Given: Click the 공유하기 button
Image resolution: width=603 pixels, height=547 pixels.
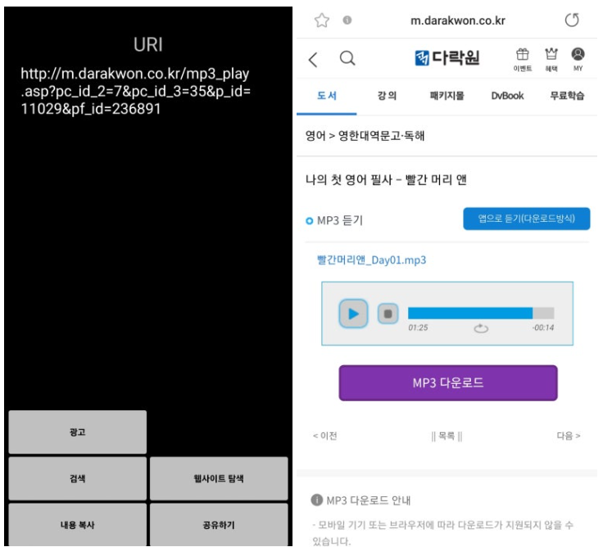Looking at the screenshot, I should pyautogui.click(x=219, y=525).
